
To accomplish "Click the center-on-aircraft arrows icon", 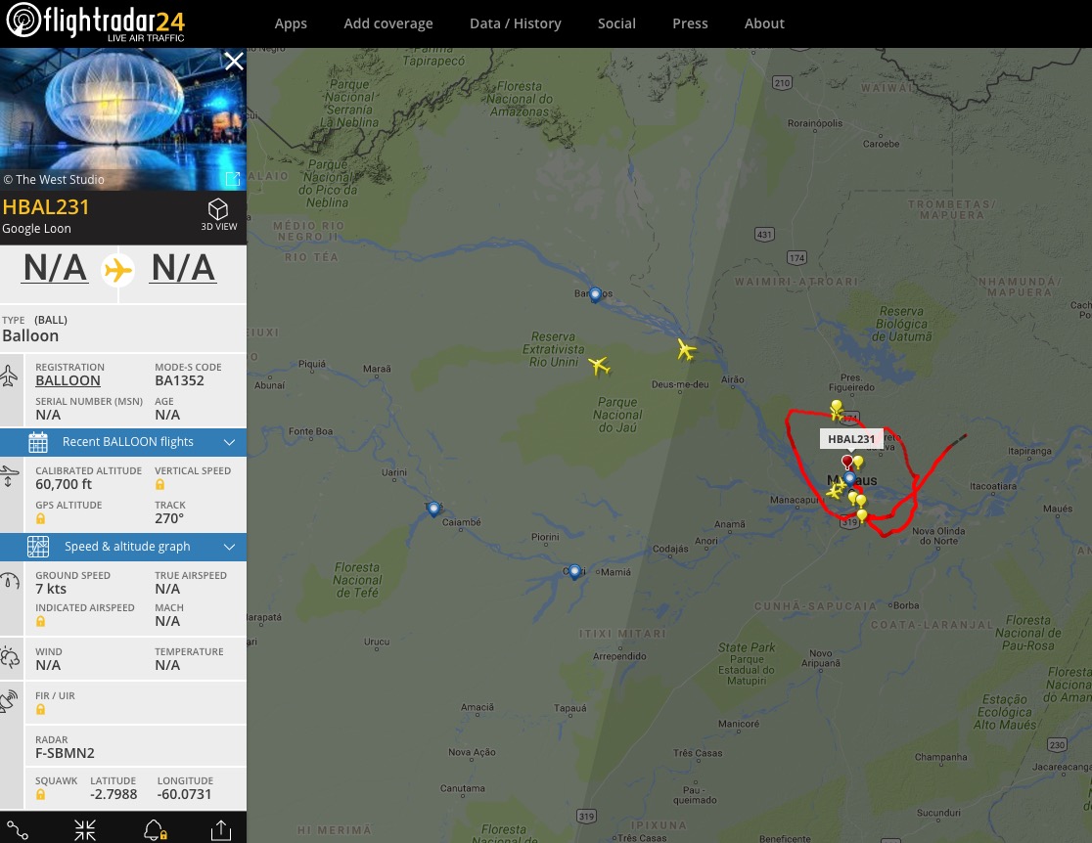I will (85, 829).
